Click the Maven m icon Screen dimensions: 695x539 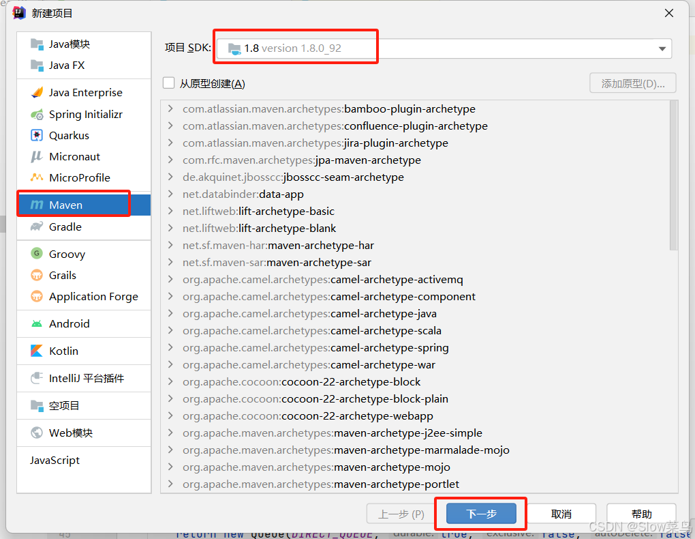pyautogui.click(x=37, y=205)
